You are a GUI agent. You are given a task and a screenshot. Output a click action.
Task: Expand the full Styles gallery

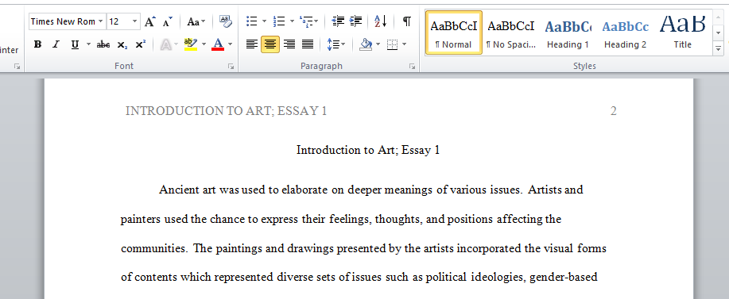[719, 48]
